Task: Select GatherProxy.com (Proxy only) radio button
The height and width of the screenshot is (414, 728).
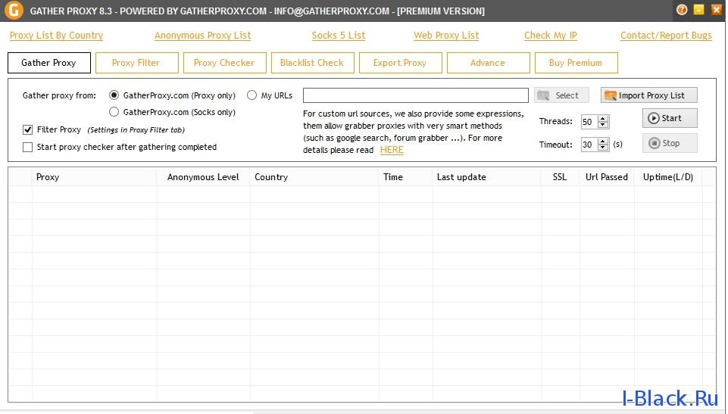Action: pyautogui.click(x=114, y=95)
